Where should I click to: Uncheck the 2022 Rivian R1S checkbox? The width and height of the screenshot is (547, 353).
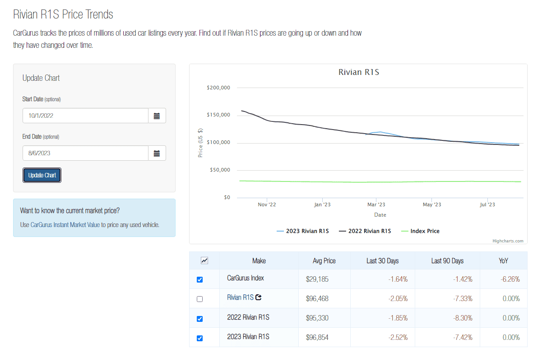click(200, 319)
